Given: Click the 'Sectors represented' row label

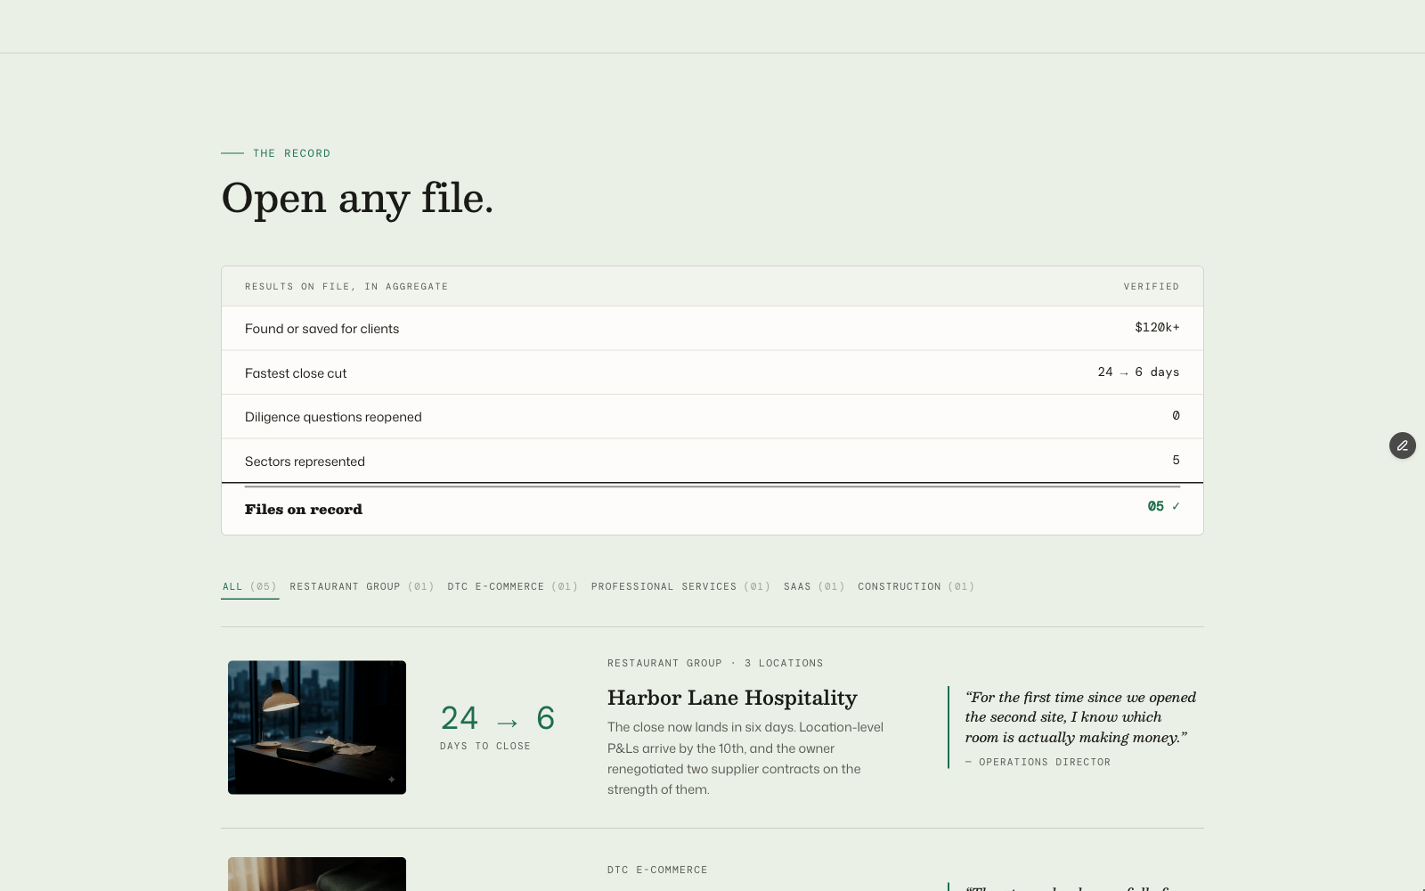Looking at the screenshot, I should point(305,462).
